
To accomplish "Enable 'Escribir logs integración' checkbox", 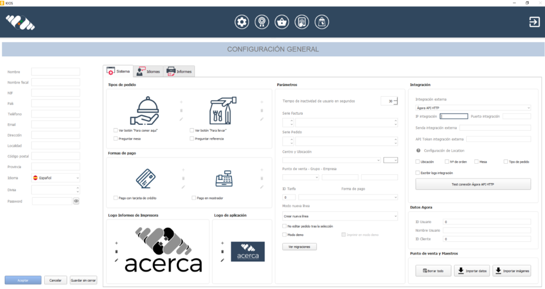I will [x=417, y=173].
